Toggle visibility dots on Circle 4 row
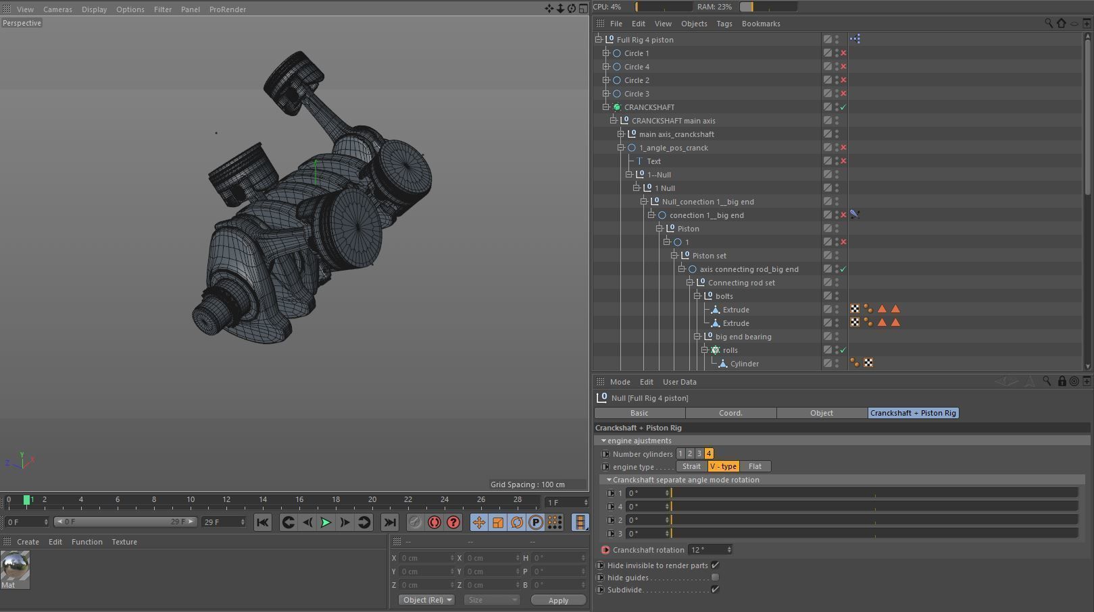This screenshot has width=1094, height=612. click(x=837, y=67)
